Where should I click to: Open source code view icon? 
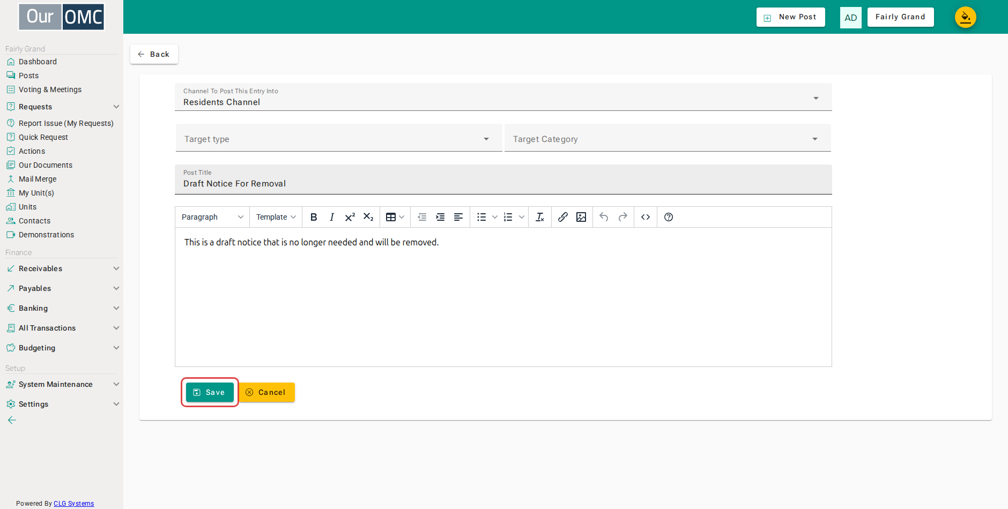point(646,217)
